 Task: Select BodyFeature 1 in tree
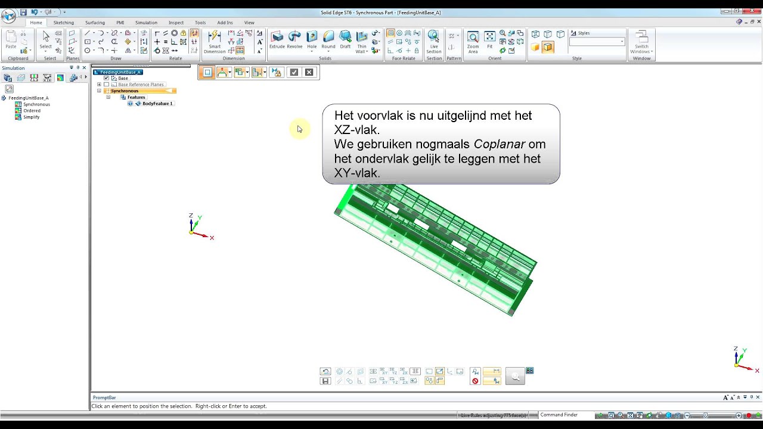coord(157,104)
